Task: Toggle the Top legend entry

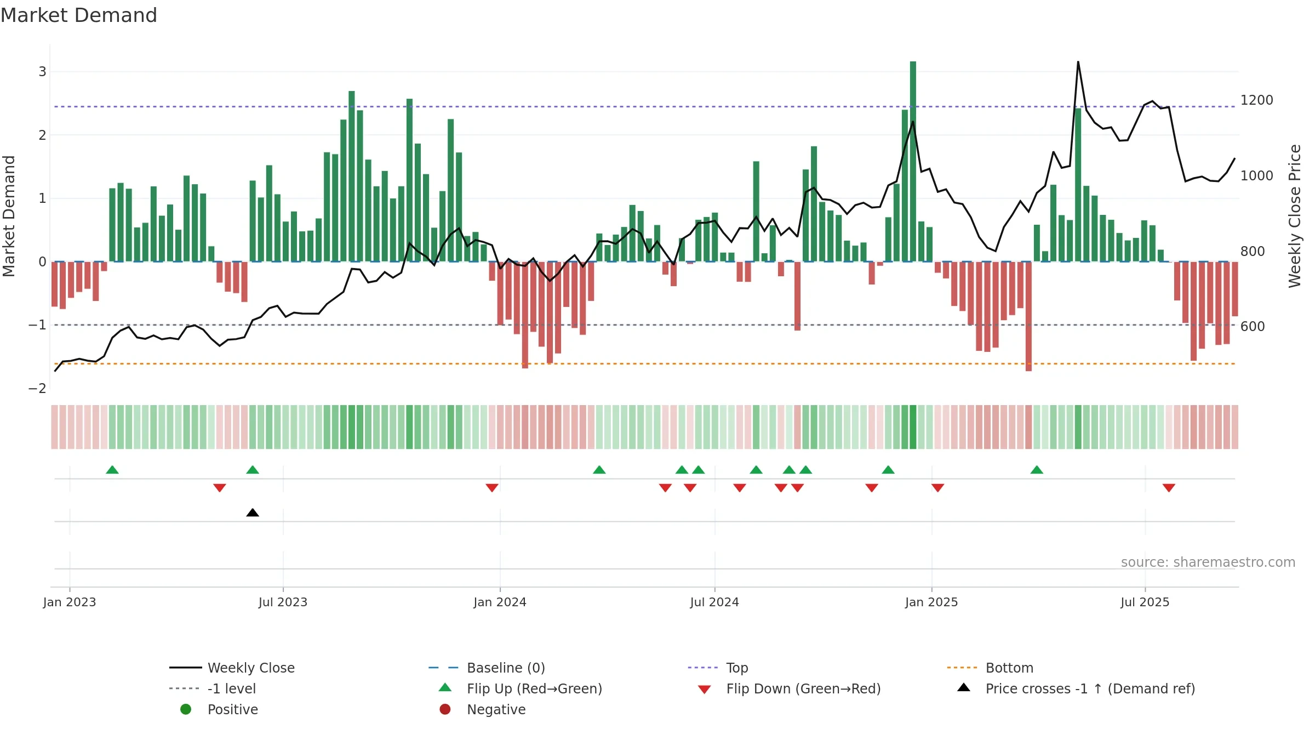Action: [718, 668]
